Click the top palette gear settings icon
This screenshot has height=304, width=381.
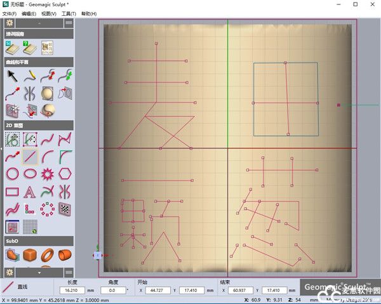click(x=10, y=23)
